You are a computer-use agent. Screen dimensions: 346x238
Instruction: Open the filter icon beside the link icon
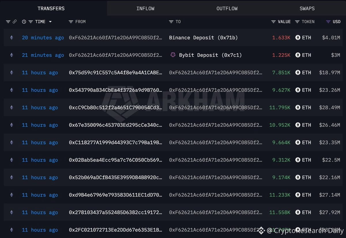[x=8, y=22]
